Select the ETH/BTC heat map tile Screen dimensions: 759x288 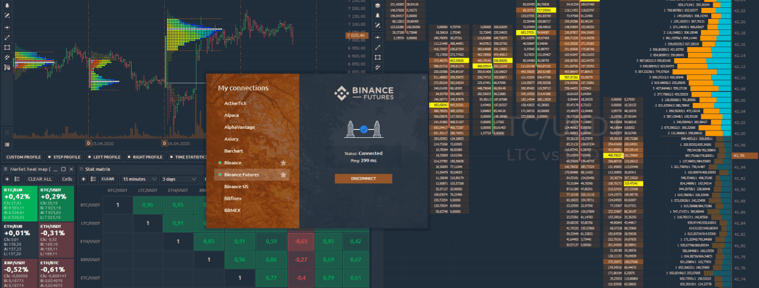[56, 273]
